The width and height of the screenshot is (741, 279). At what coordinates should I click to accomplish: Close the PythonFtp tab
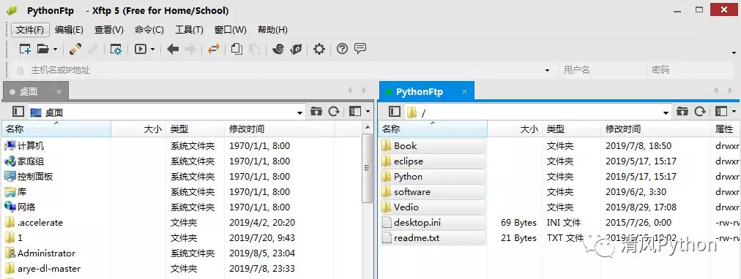[x=464, y=91]
